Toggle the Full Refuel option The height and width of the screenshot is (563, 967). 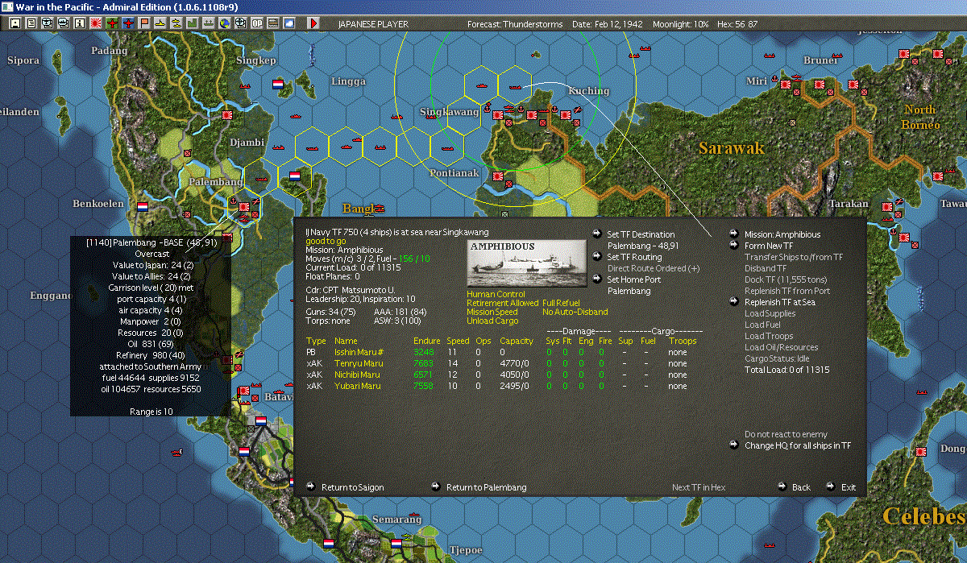tap(561, 303)
